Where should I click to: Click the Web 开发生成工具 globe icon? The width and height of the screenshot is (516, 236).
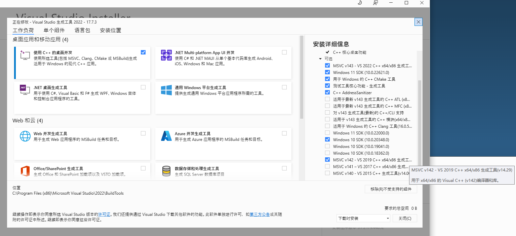click(x=25, y=136)
